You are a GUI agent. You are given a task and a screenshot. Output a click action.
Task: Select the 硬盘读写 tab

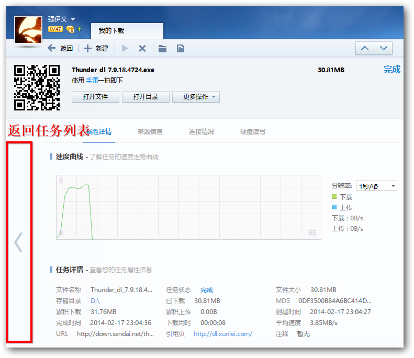(252, 131)
